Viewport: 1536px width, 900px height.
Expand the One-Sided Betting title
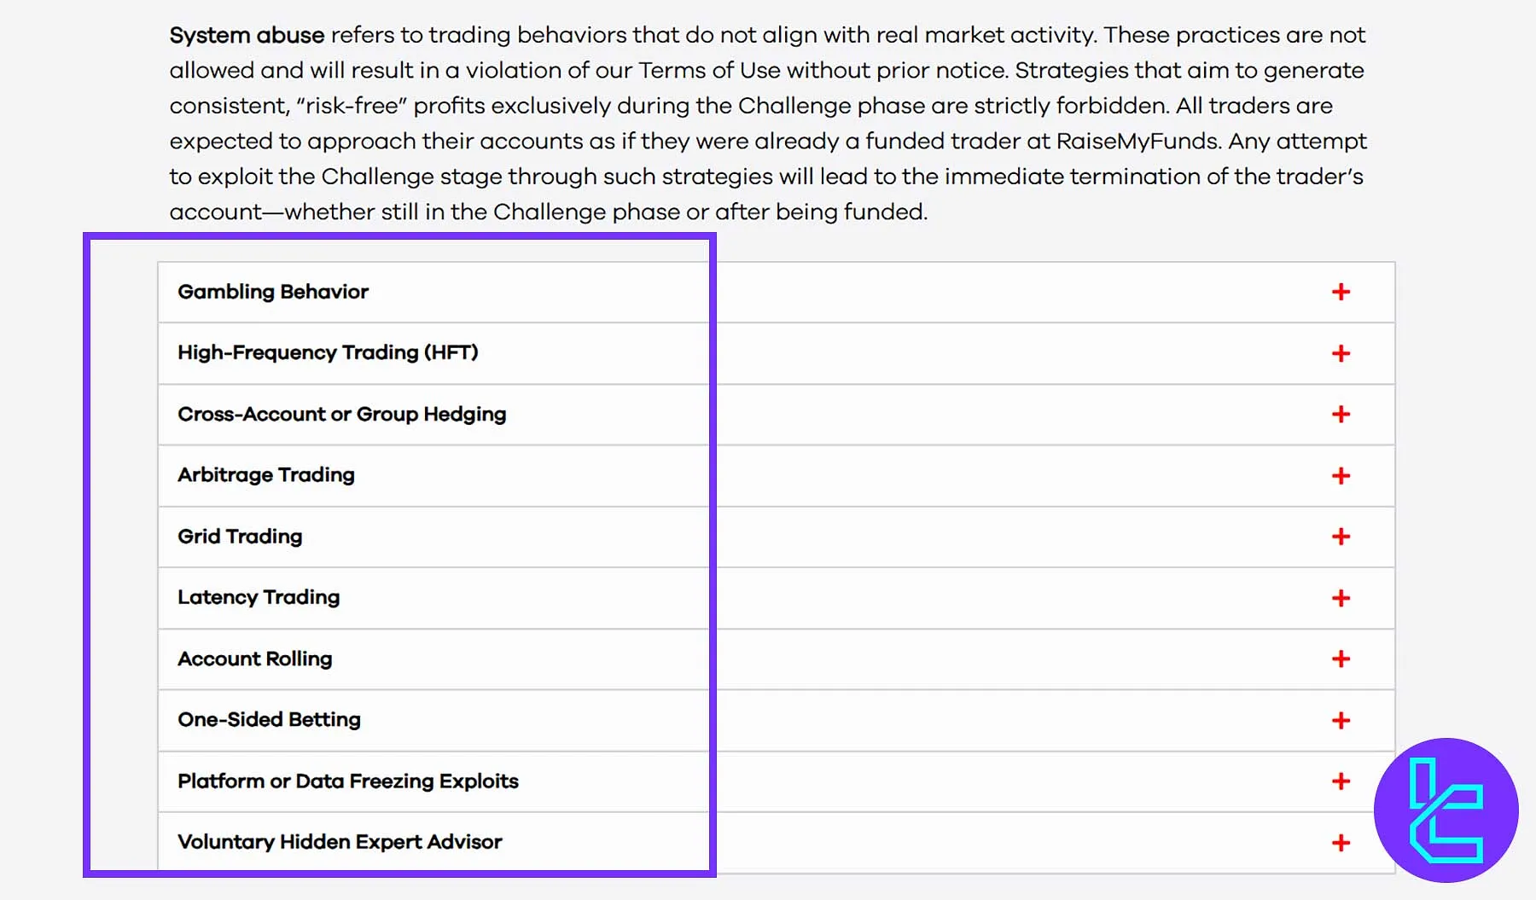pyautogui.click(x=269, y=720)
